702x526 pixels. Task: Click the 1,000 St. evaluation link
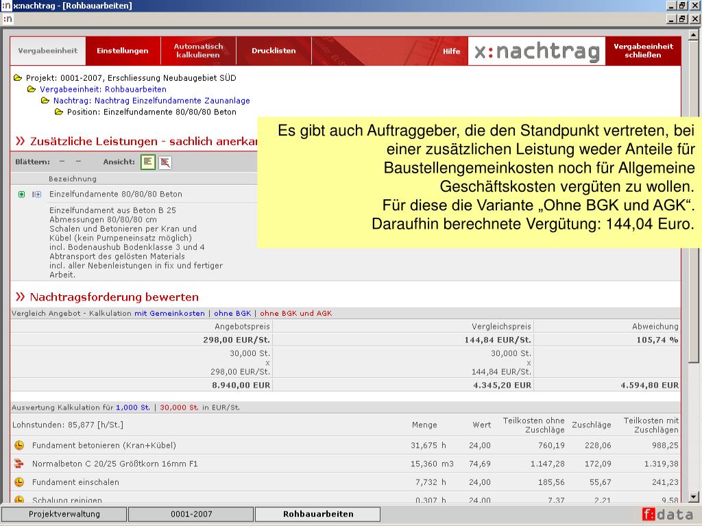click(x=133, y=408)
